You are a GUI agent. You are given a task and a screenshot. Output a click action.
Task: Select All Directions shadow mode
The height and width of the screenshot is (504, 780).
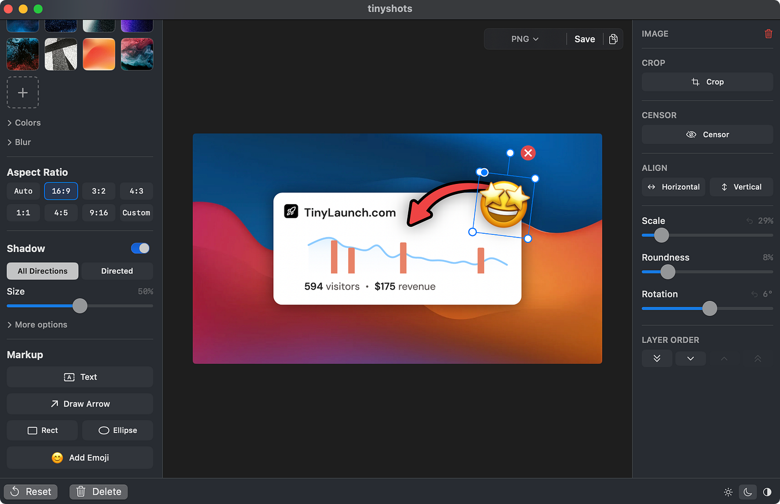(x=42, y=271)
